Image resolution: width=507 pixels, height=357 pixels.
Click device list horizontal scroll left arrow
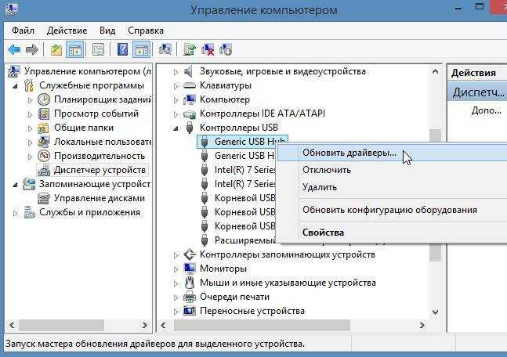pyautogui.click(x=164, y=326)
